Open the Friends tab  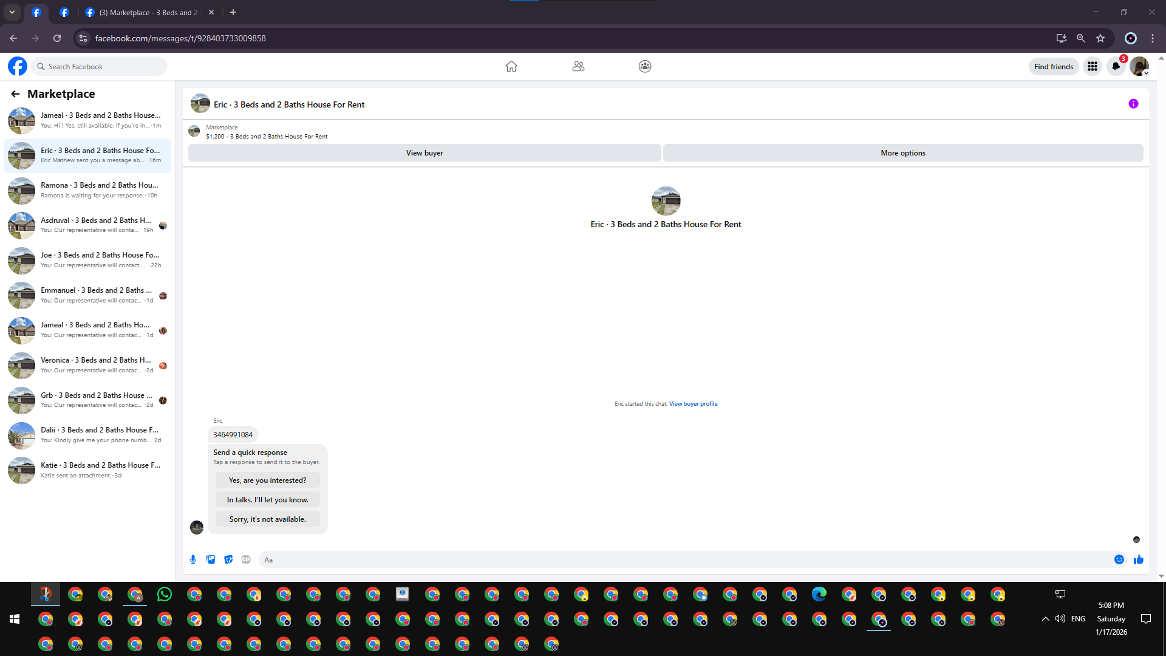(578, 66)
